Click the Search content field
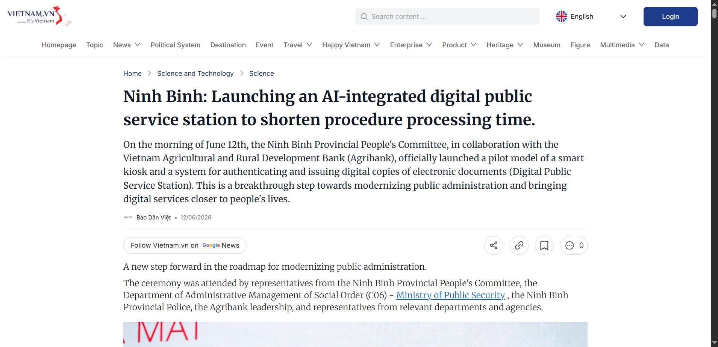Image resolution: width=718 pixels, height=347 pixels. tap(447, 17)
